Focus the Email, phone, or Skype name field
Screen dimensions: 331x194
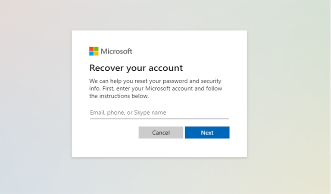159,113
